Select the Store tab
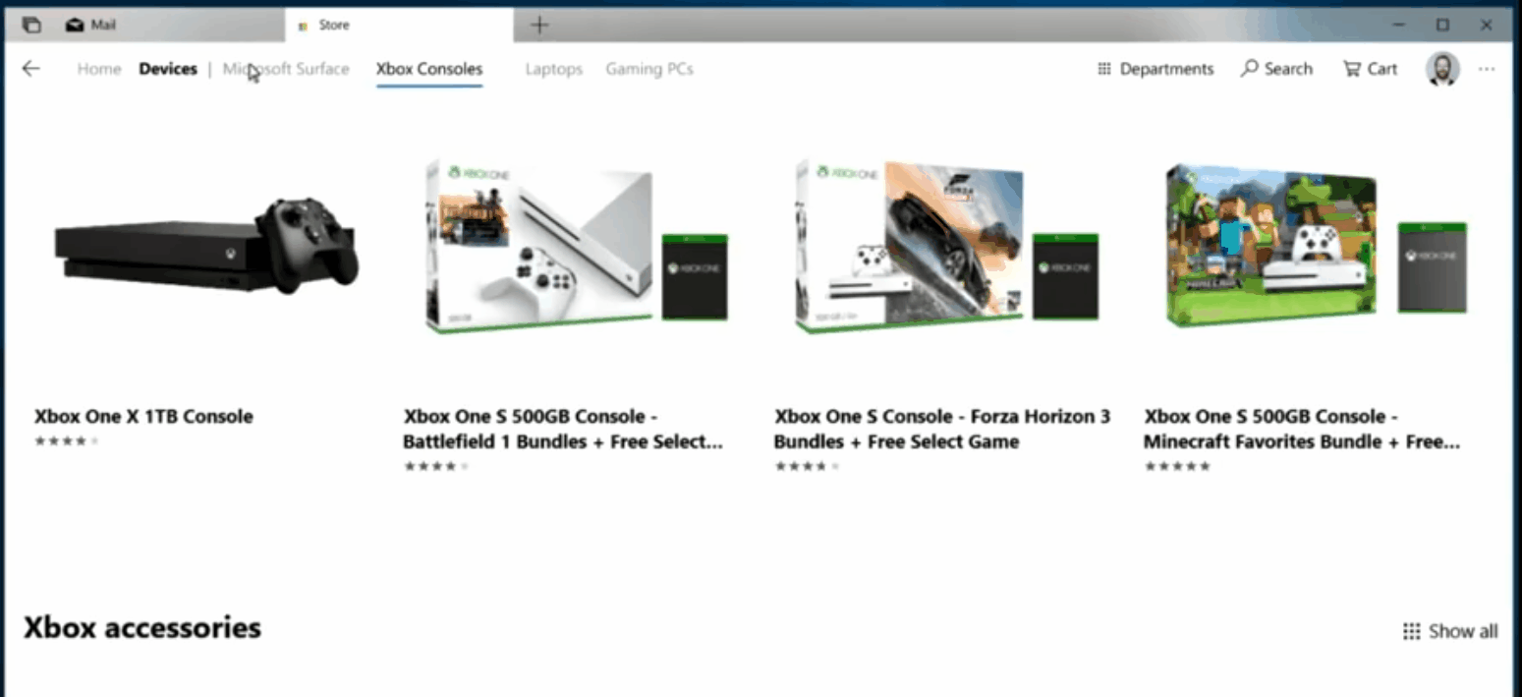Screen dimensions: 1522x697 (x=399, y=26)
